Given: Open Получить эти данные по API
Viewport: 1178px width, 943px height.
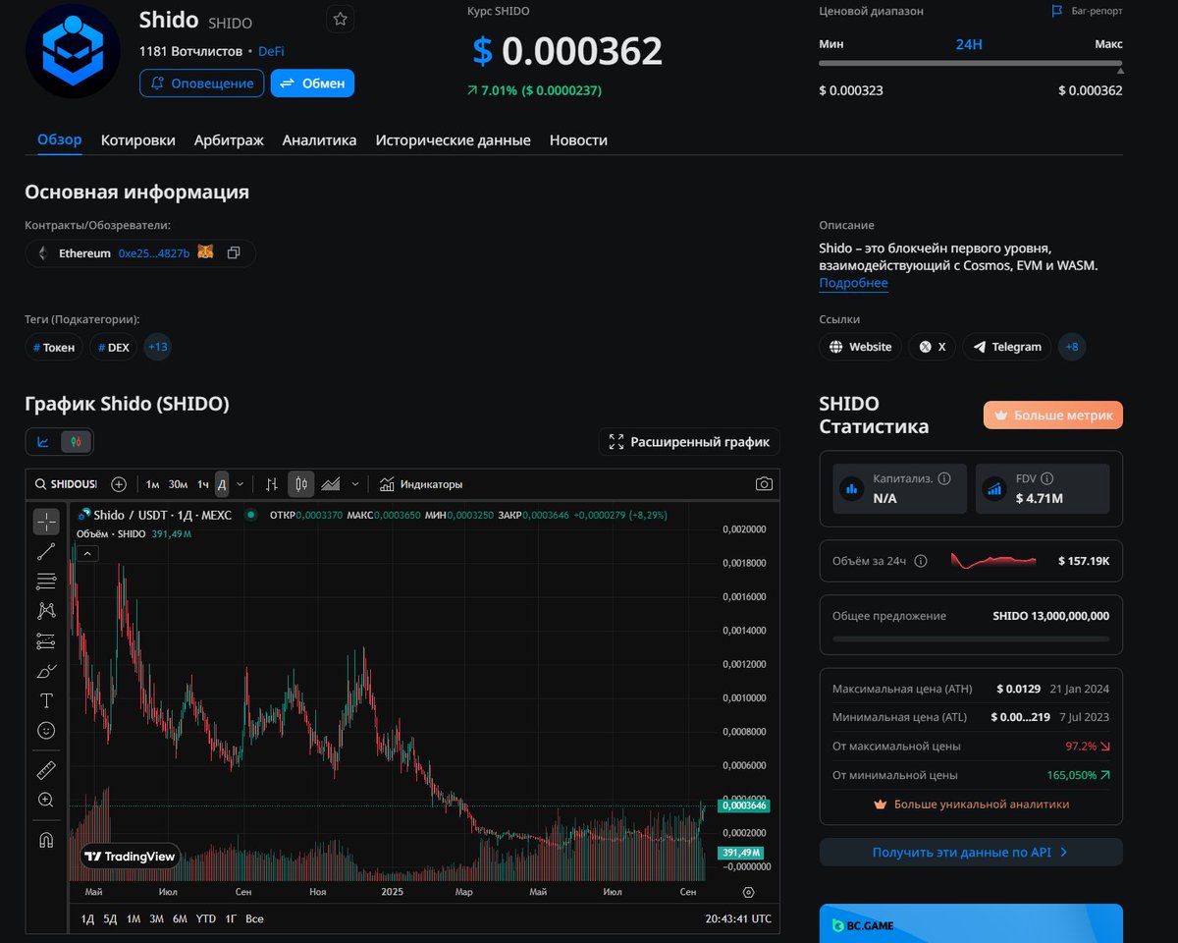Looking at the screenshot, I should 971,853.
